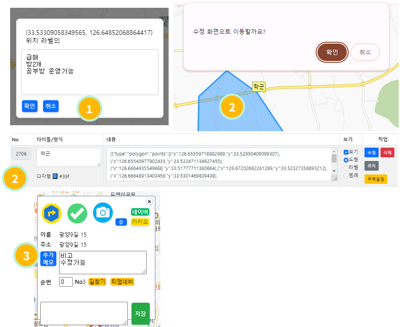Click the blue 0 count badge

(x=121, y=222)
